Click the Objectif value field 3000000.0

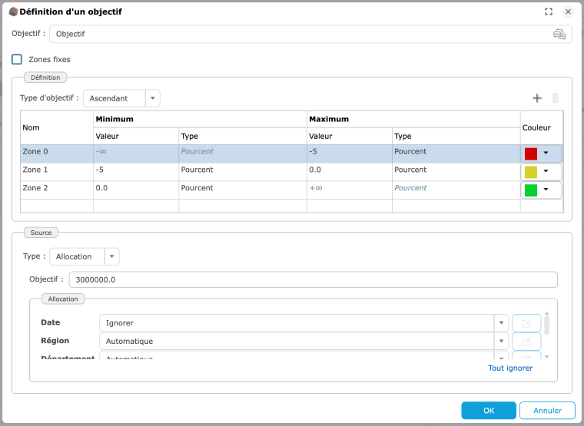313,279
